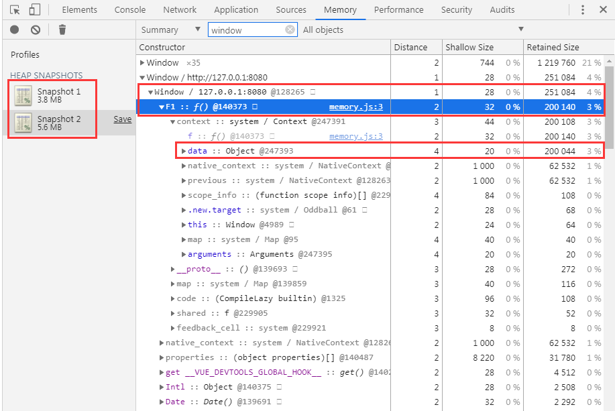Image resolution: width=615 pixels, height=411 pixels.
Task: Click the HEAP SNAPSHOTS heading
Action: pos(46,75)
